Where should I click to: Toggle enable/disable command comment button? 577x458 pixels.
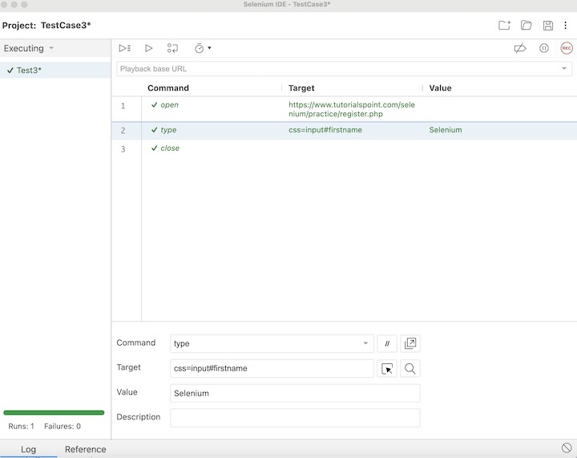(387, 343)
